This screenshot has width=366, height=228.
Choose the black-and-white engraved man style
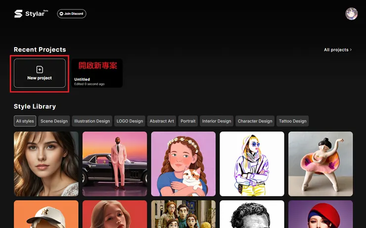252,214
